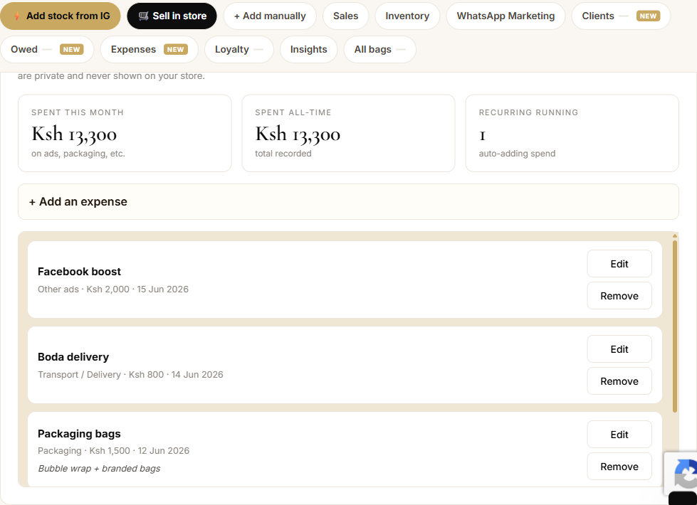Open the Inventory tab
697x505 pixels.
coord(407,16)
